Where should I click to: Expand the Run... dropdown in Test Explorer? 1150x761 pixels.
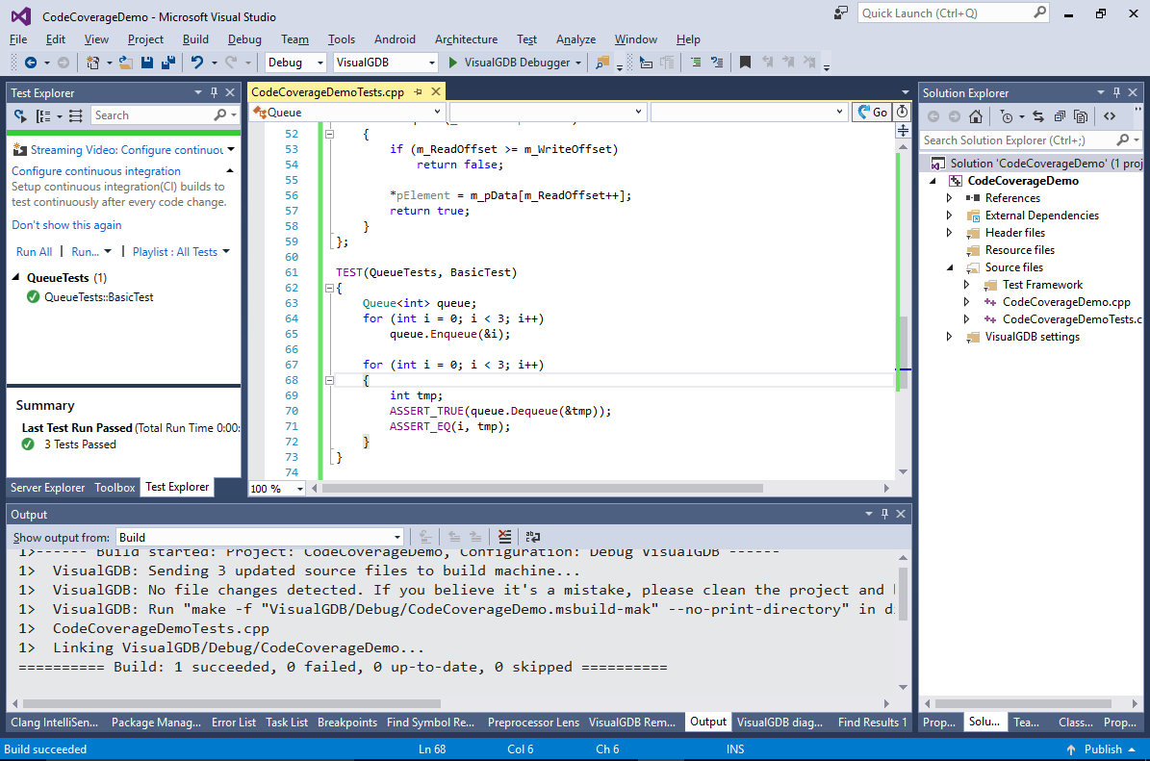coord(107,251)
